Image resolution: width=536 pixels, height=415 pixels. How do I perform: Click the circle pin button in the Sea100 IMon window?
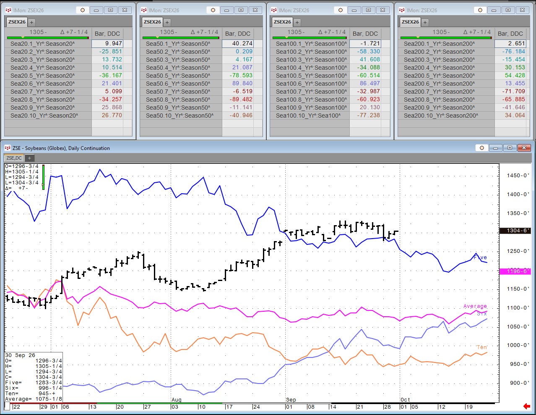[x=341, y=10]
